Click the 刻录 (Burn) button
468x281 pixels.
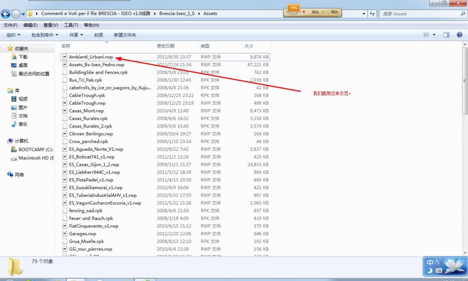[x=99, y=35]
